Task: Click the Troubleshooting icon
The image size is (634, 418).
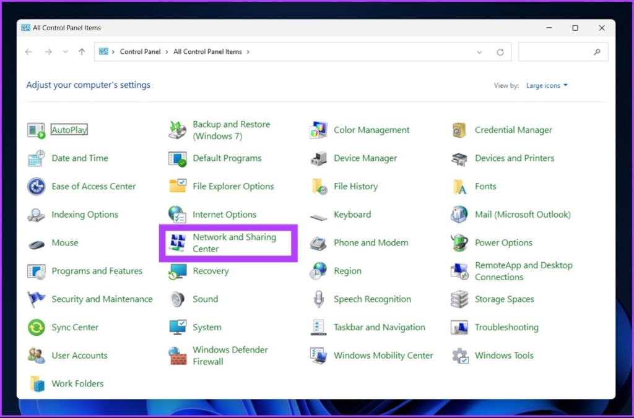Action: click(459, 328)
